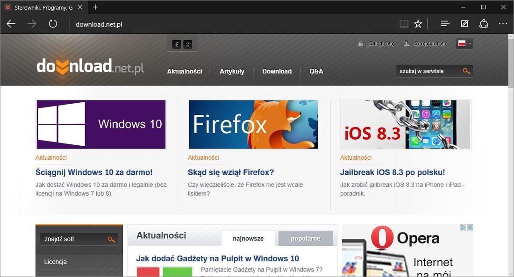This screenshot has width=514, height=277.
Task: Click the Windows 10 banner thumbnail
Action: (x=101, y=125)
